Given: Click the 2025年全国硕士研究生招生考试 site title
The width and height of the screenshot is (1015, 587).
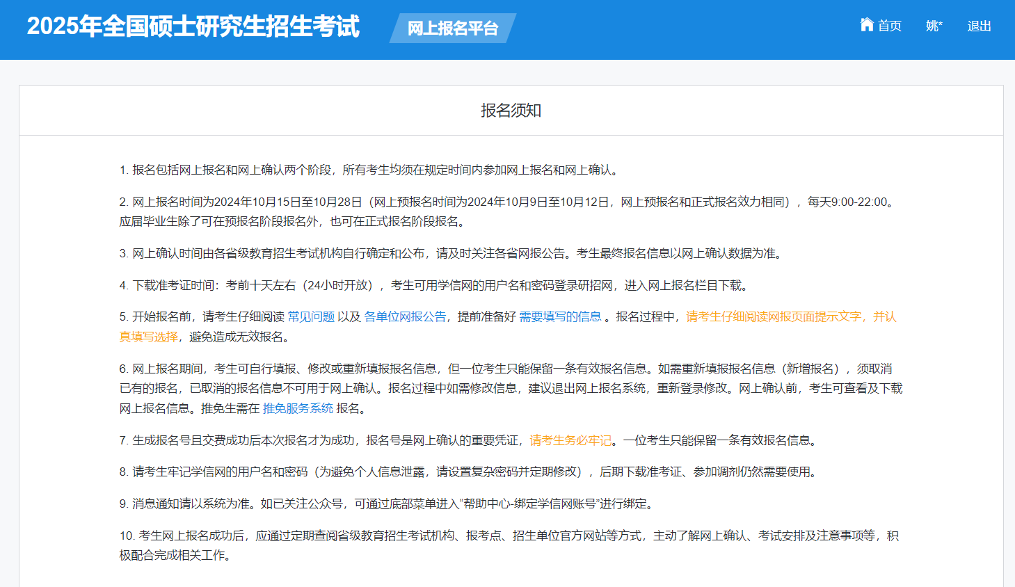Looking at the screenshot, I should tap(193, 26).
